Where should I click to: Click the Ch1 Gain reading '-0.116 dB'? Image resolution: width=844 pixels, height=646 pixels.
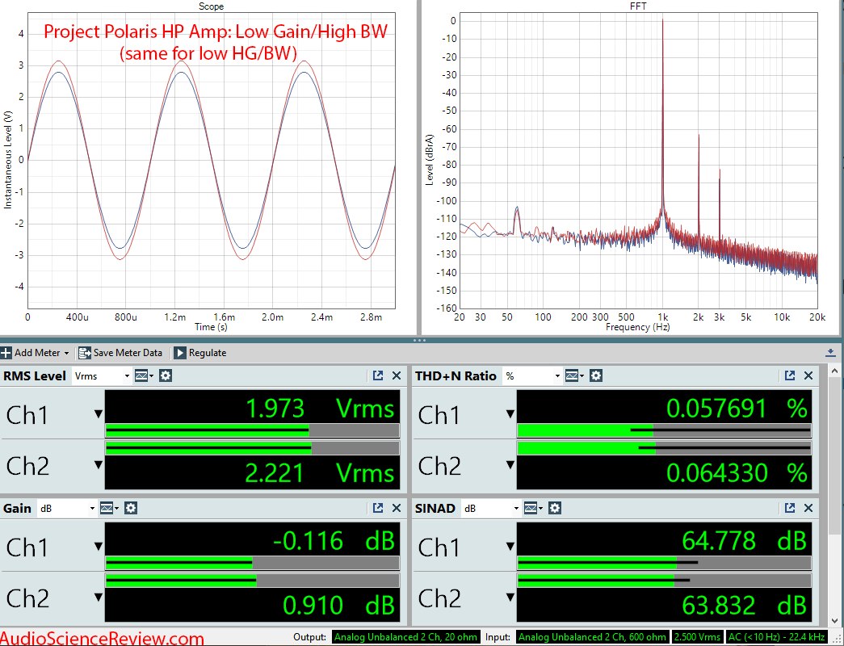(334, 541)
